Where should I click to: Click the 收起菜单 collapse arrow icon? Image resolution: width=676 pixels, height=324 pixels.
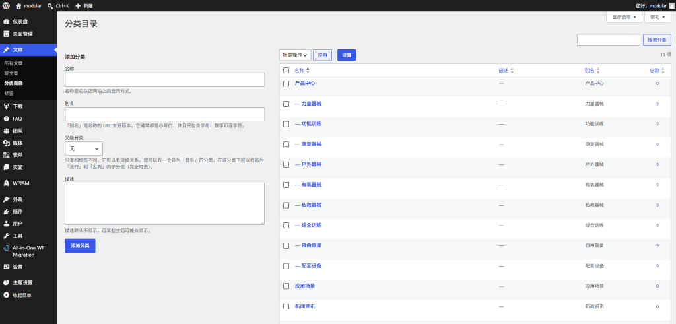pos(6,295)
